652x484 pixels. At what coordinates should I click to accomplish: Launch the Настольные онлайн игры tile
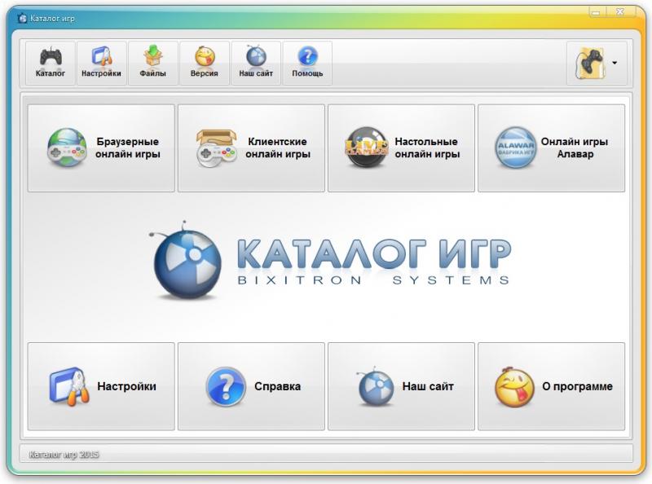pos(401,148)
